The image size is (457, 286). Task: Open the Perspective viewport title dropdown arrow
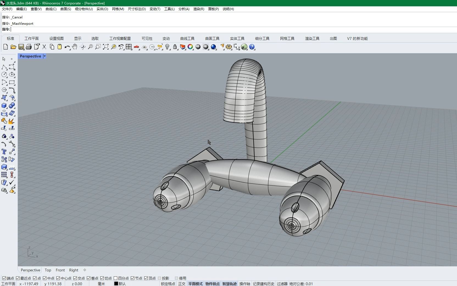[44, 56]
